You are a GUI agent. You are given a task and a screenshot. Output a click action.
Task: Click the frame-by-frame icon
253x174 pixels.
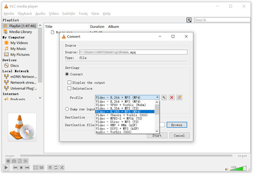tap(26, 161)
